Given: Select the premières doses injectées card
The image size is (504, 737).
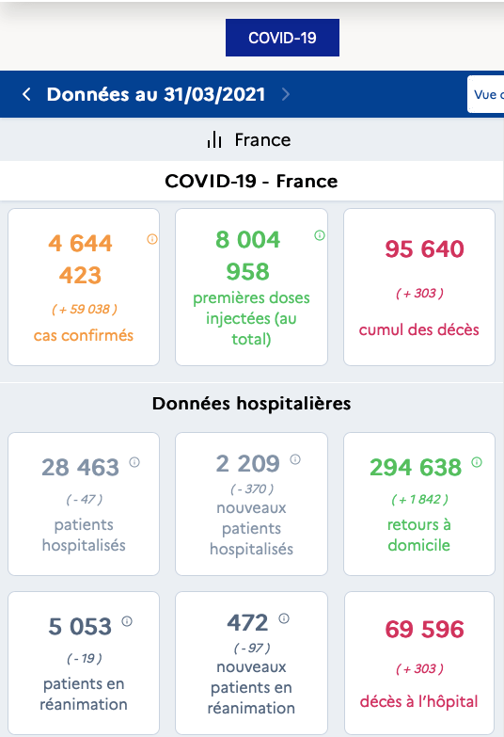Looking at the screenshot, I should pyautogui.click(x=251, y=287).
